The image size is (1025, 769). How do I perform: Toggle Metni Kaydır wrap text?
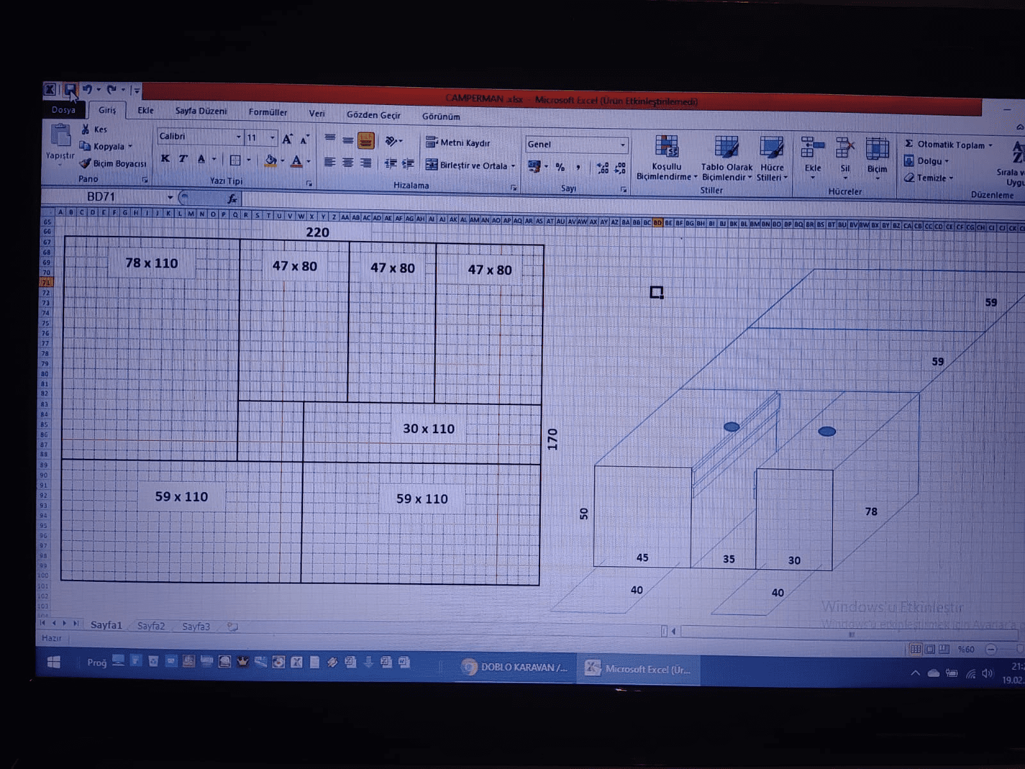(458, 143)
